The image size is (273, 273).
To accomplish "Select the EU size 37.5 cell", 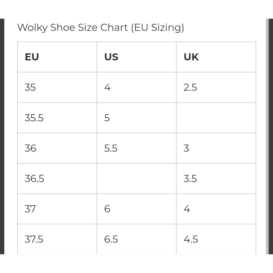I will (x=57, y=239).
